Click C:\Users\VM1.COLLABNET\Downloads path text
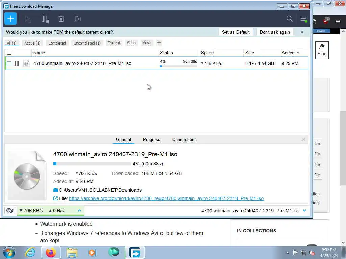The height and width of the screenshot is (259, 346). (100, 190)
